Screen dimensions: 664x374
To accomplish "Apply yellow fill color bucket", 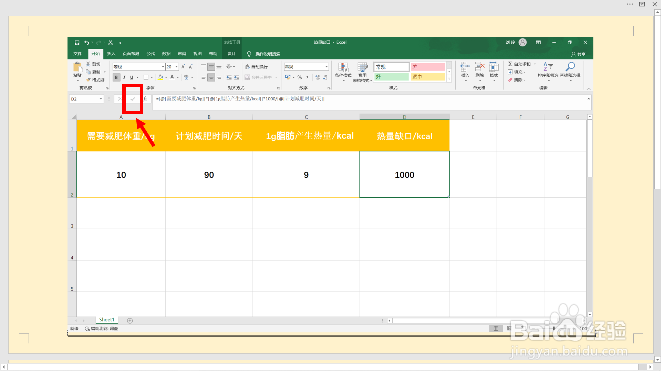I will tap(160, 77).
